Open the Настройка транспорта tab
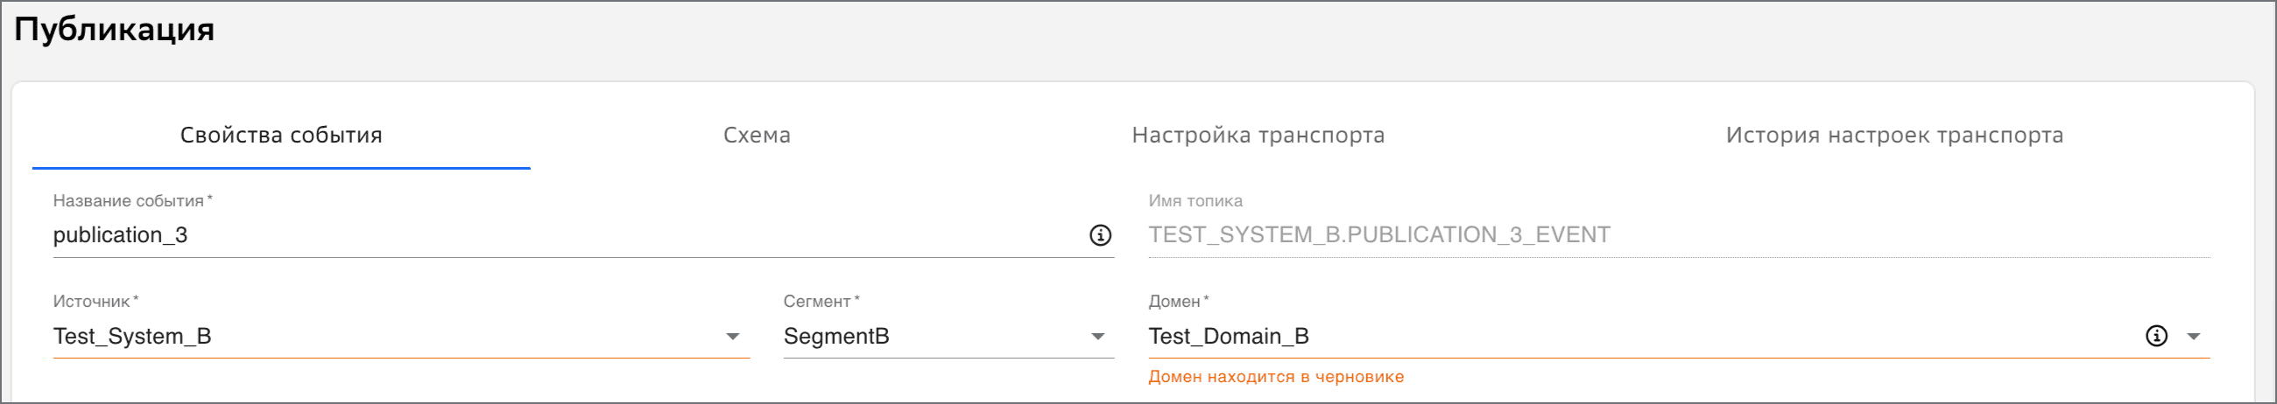 (1258, 135)
